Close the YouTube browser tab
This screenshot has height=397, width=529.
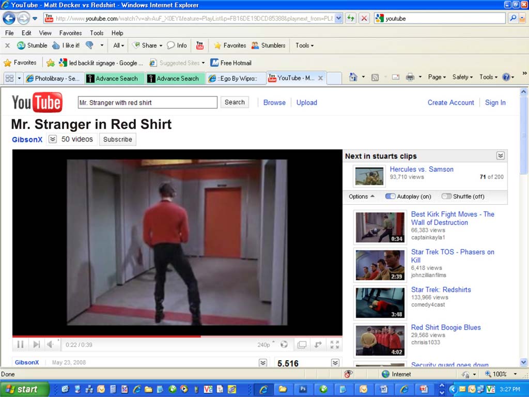[x=320, y=79]
